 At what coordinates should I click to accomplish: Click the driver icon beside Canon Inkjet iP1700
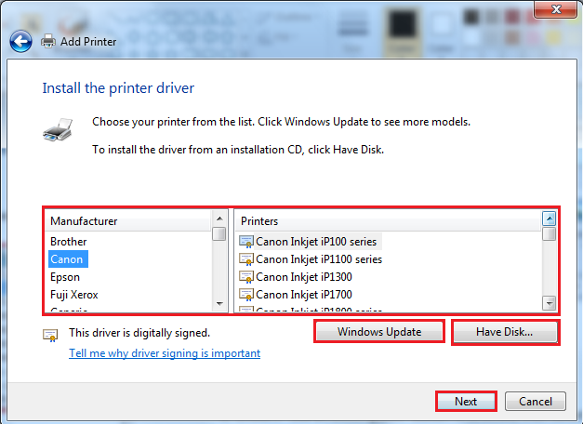(246, 295)
